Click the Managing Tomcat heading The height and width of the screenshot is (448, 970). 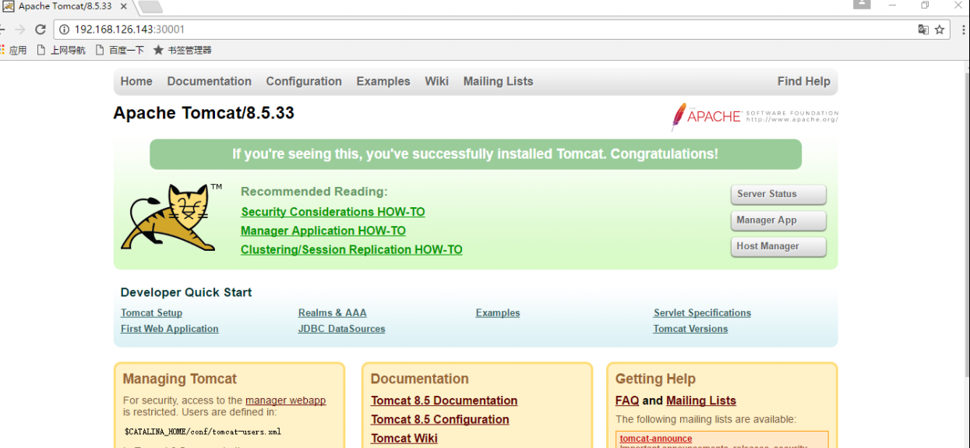click(180, 379)
